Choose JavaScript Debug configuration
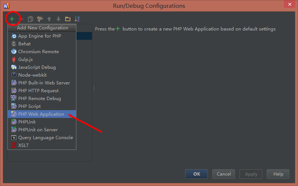298x186 pixels. [42, 67]
